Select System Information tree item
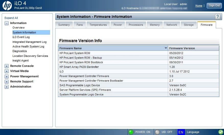224x135 pixels. coord(31,32)
